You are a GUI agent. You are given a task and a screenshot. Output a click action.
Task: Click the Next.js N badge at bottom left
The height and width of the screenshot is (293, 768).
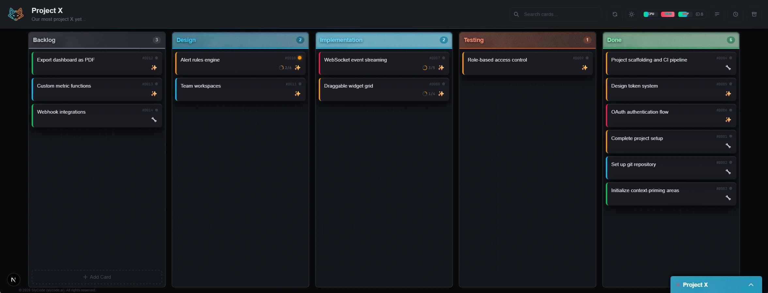[13, 280]
